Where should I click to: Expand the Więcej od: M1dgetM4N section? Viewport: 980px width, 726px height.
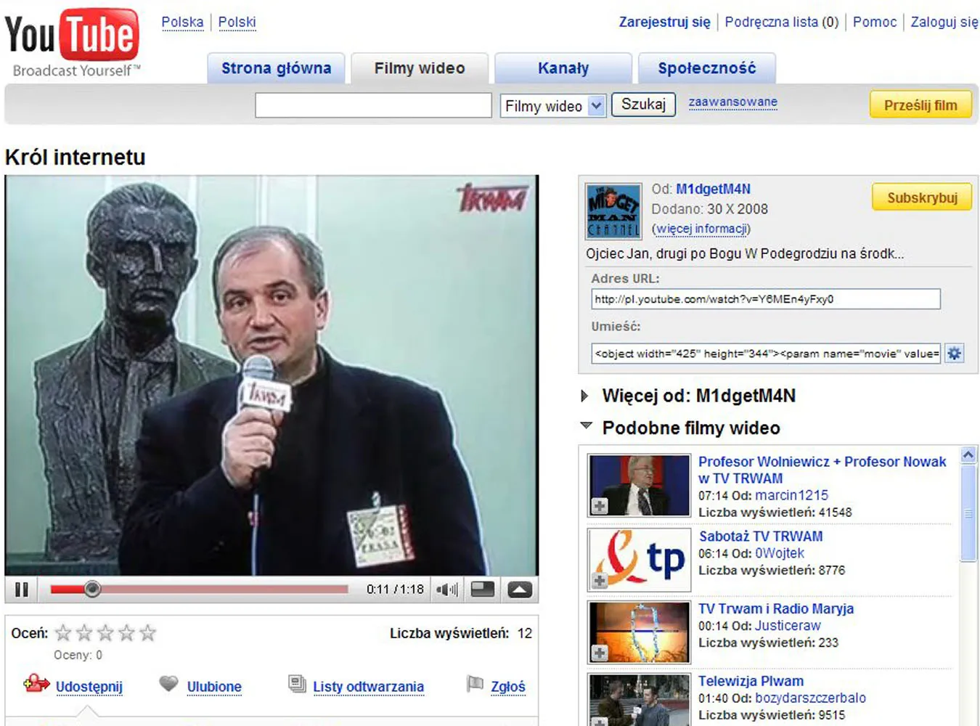click(x=585, y=396)
